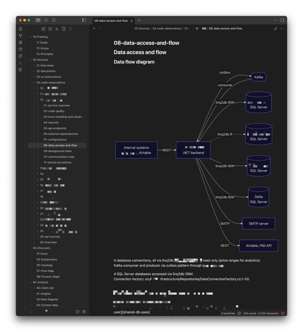Open settings gear icon
Viewport: 303px width, 332px height.
(x=84, y=312)
